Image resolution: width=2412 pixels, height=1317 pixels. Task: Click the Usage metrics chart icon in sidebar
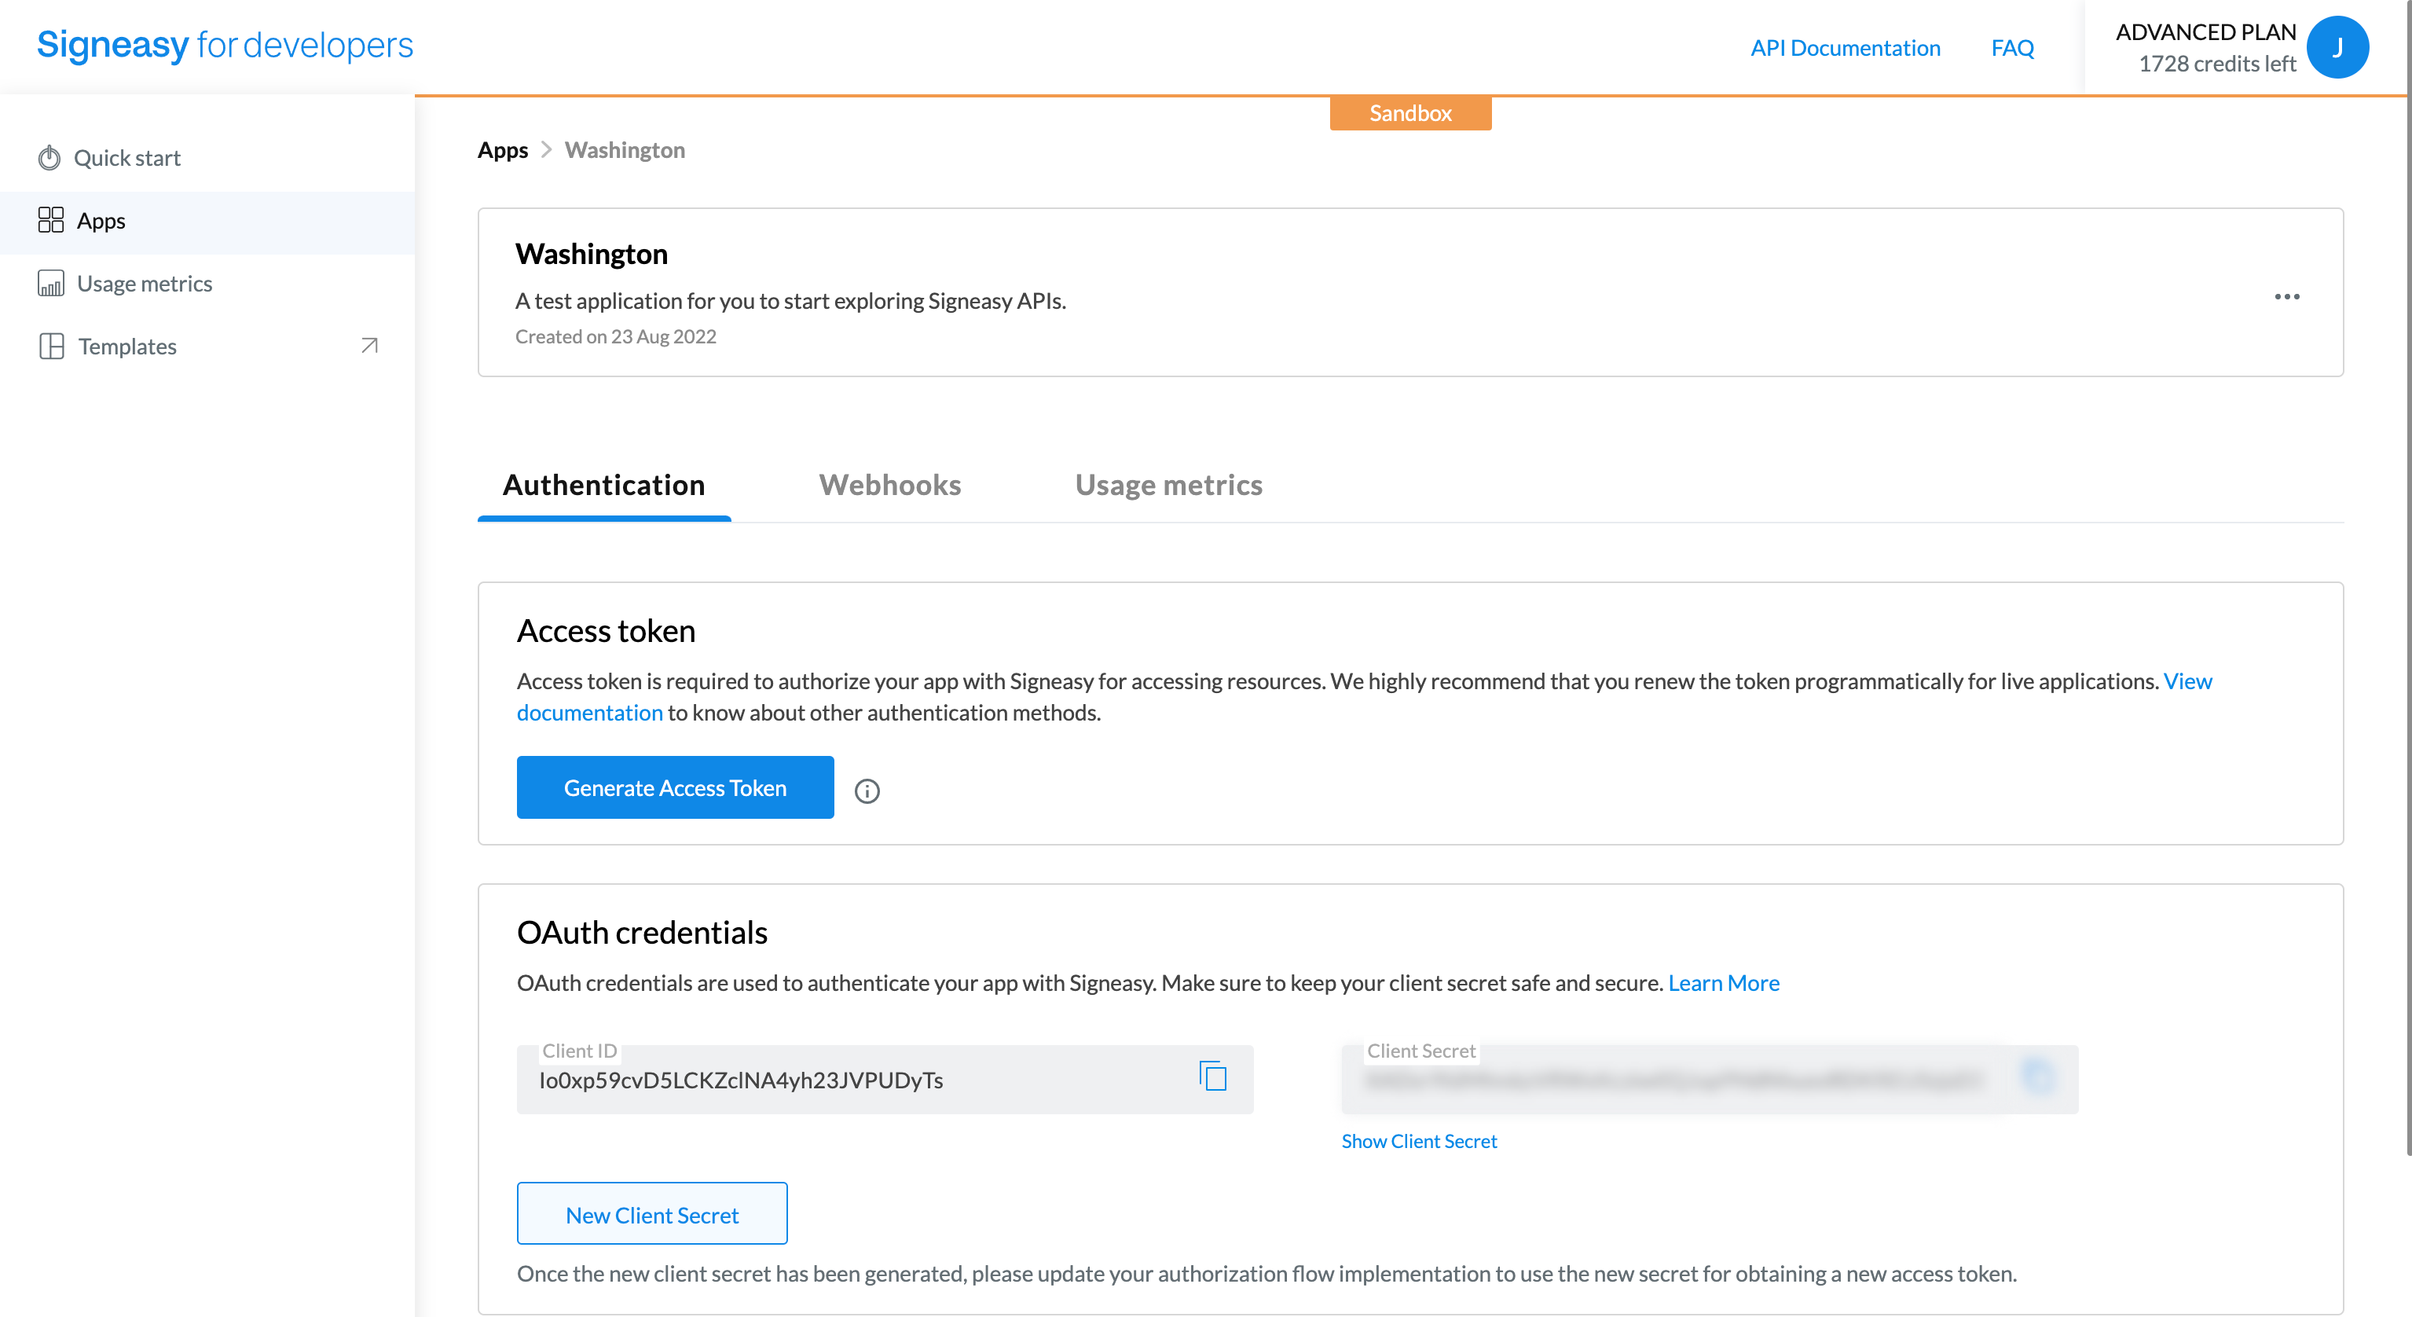[x=50, y=283]
